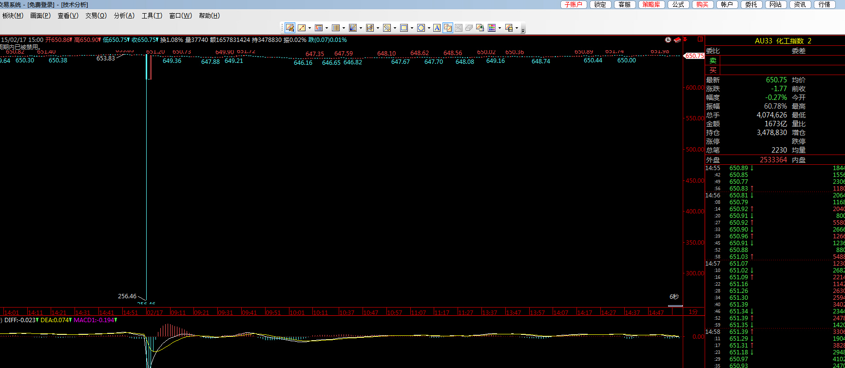Screen dimensions: 845x368
Task: Open the 工具(T) menu
Action: click(x=152, y=16)
